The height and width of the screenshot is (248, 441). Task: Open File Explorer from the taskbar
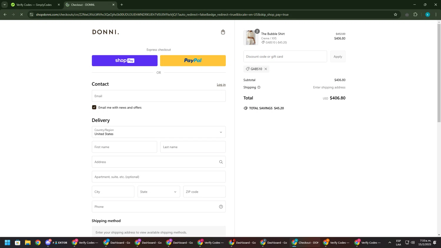pyautogui.click(x=28, y=242)
